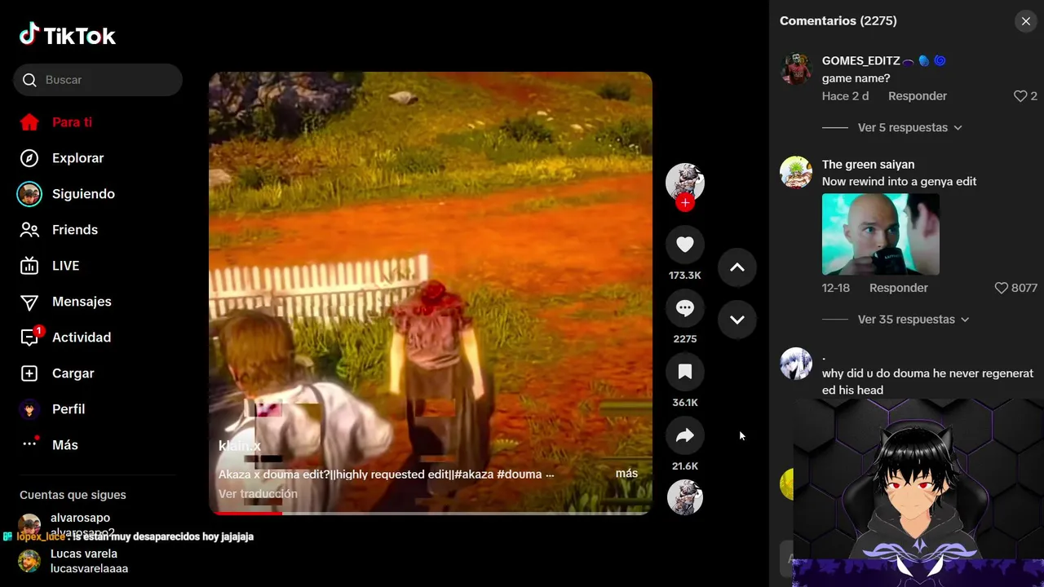Viewport: 1044px width, 587px height.
Task: Click the 173.3K likes count
Action: 685,276
